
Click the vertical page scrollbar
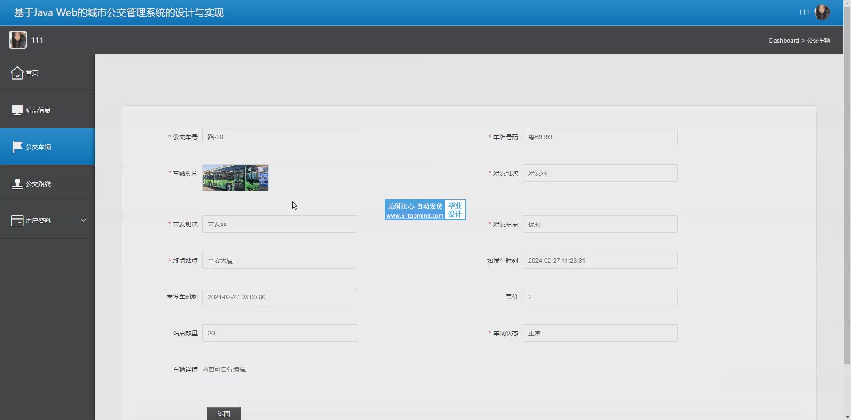[847, 186]
